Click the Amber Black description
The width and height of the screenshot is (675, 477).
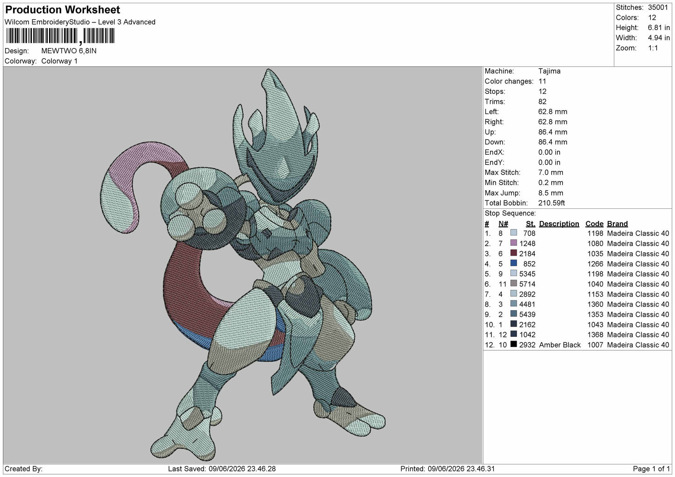pos(560,345)
